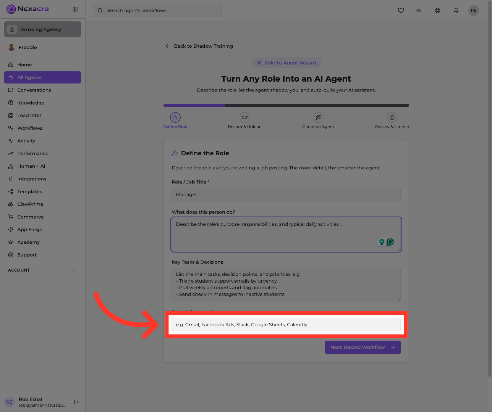Click the green lightbulb extension icon
The image size is (492, 412).
coord(382,242)
